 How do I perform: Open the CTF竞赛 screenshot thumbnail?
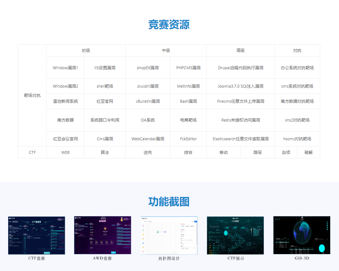(x=36, y=235)
